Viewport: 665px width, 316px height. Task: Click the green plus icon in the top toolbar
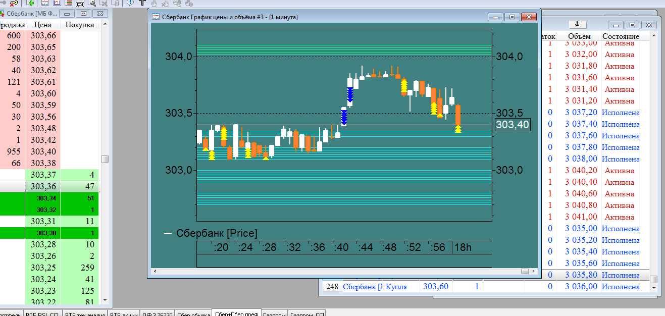(31, 3)
